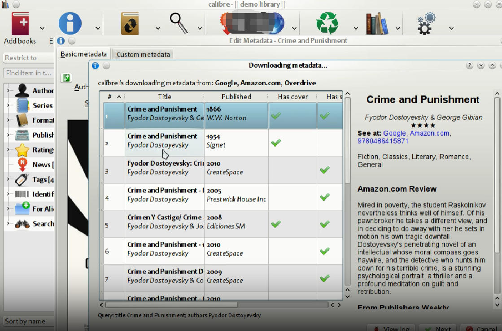Open the dropdown beside the bookshelf icon
The image size is (502, 331).
pyautogui.click(x=397, y=28)
